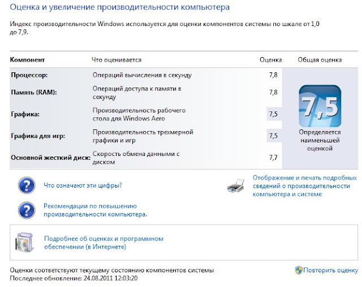This screenshot has height=287, width=362.
Task: Open 'Что означают эти цифры?' link
Action: tap(83, 185)
